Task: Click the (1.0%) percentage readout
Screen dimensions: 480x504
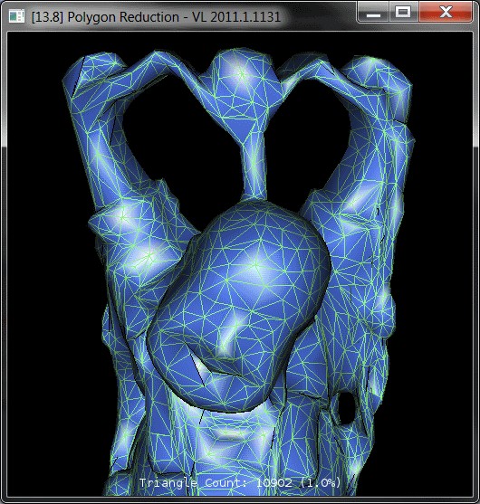Action: 320,483
